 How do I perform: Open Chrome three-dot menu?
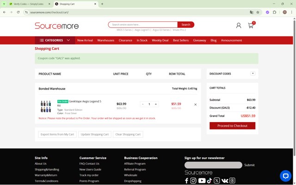292,12
